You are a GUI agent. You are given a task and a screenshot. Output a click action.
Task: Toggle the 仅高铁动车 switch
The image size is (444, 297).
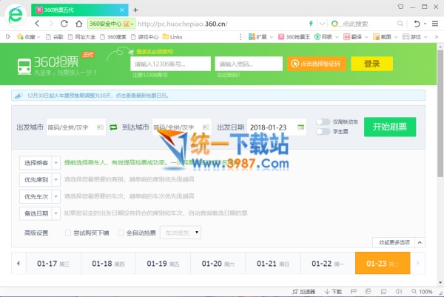click(x=323, y=121)
